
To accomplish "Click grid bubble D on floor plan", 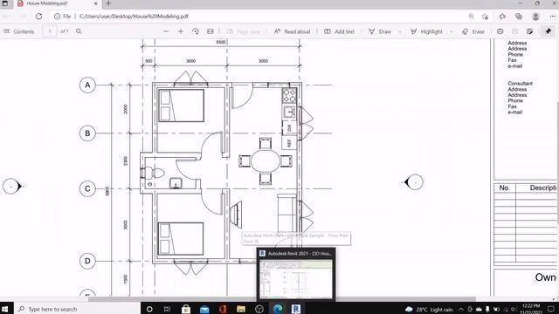I will click(x=87, y=261).
